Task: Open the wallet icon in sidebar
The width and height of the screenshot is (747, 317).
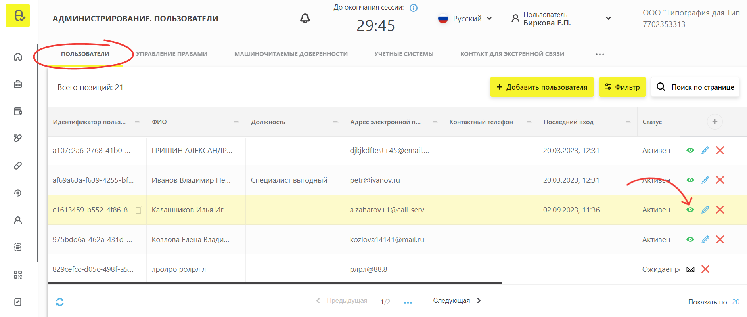Action: pos(18,111)
